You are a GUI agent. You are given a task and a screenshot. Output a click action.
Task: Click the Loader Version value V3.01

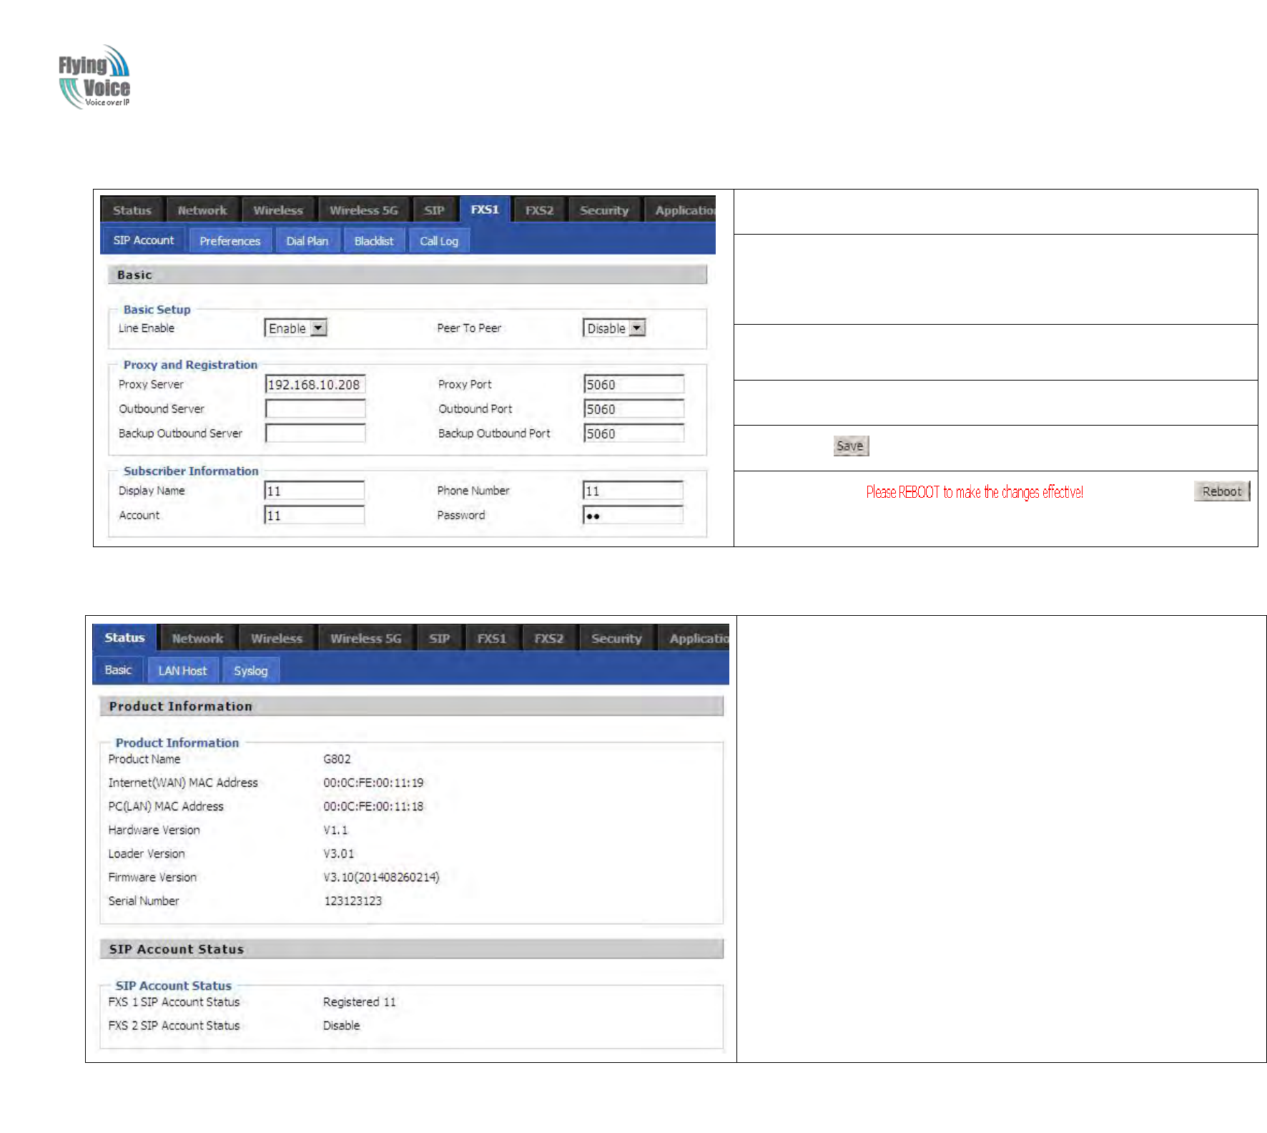(339, 853)
